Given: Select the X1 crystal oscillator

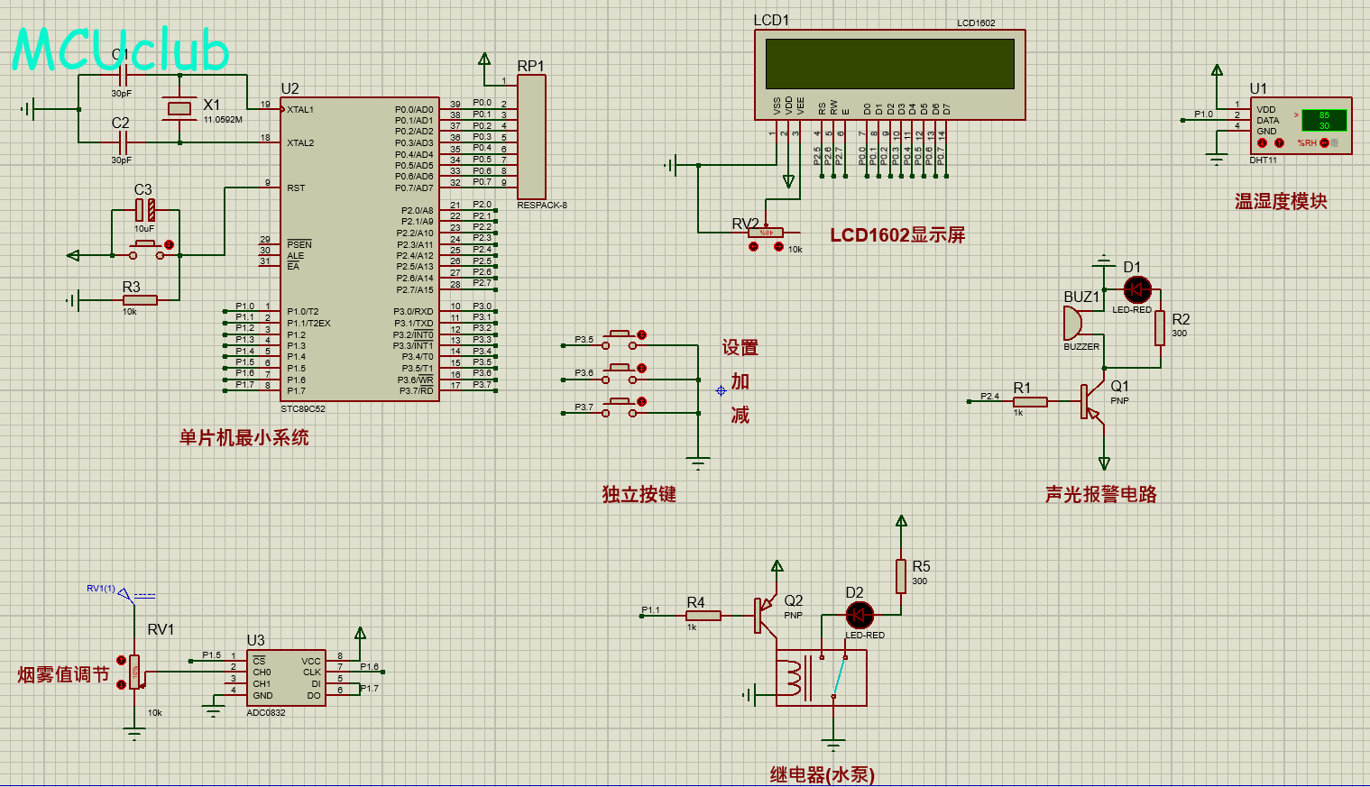Looking at the screenshot, I should point(180,109).
